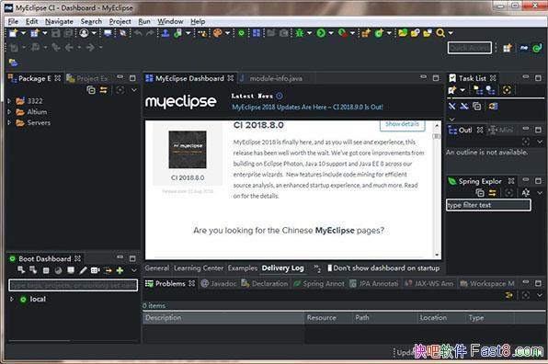548x364 pixels.
Task: Click Collapse All icon in Spring Explorer
Action: (480, 192)
